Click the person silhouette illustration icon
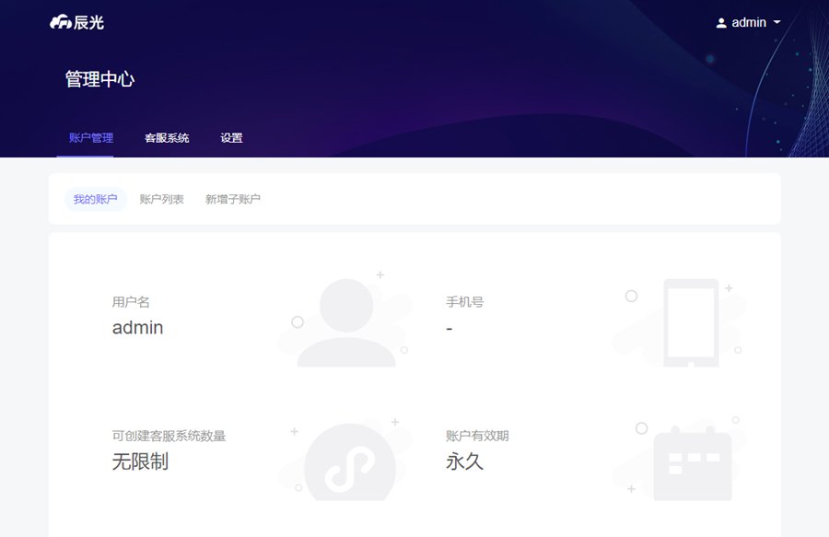 click(346, 322)
